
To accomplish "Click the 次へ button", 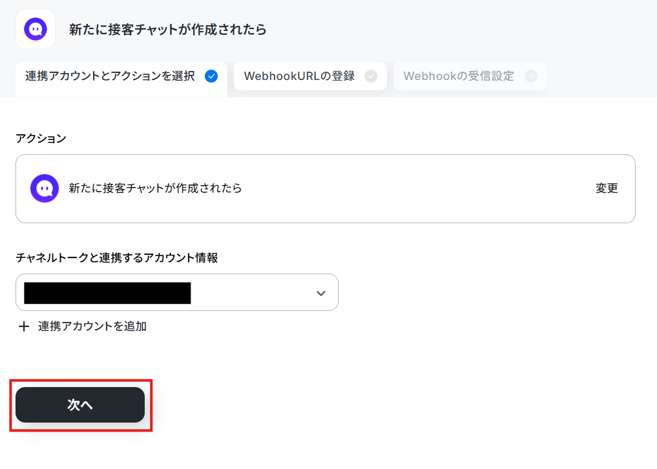I will (80, 404).
